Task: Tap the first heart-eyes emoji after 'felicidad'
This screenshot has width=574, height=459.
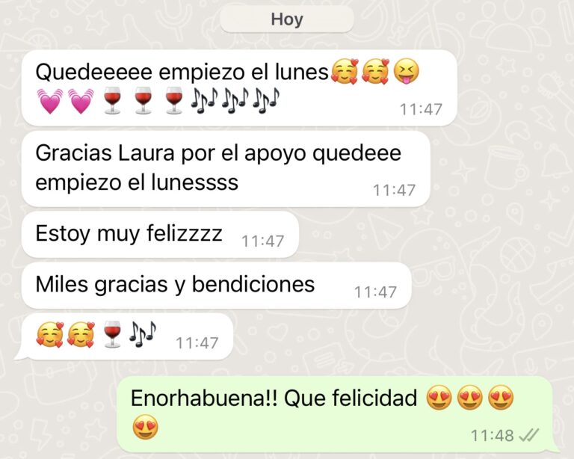Action: click(439, 398)
